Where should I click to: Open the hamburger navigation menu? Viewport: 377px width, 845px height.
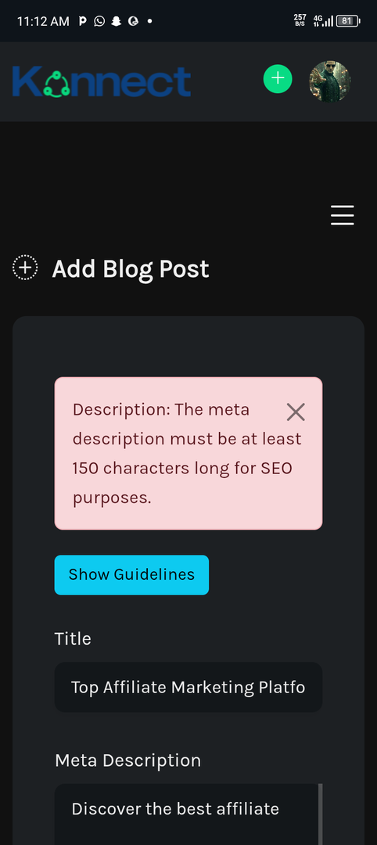[x=343, y=215]
